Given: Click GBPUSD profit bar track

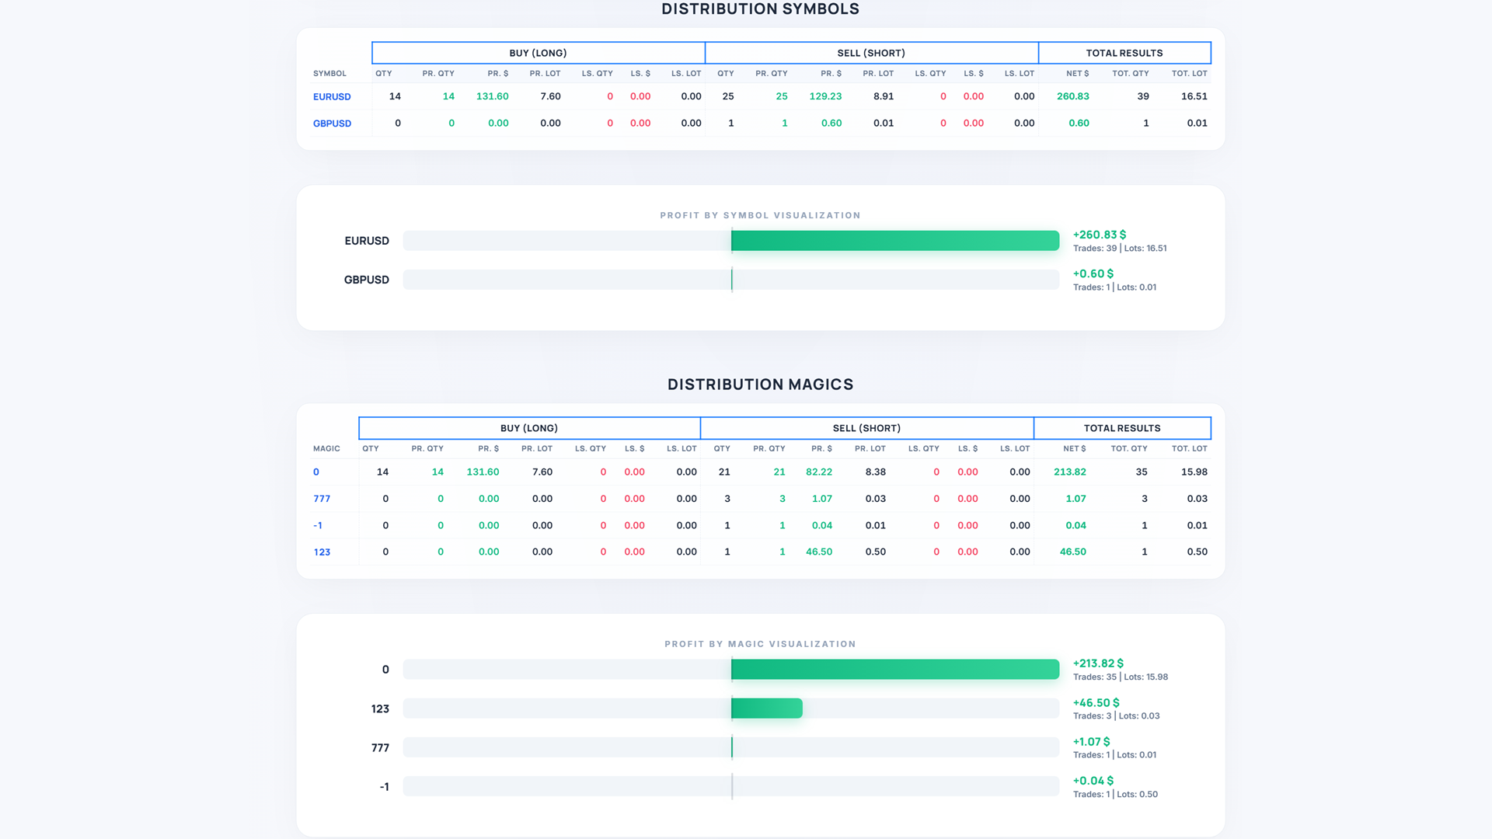Looking at the screenshot, I should tap(730, 280).
